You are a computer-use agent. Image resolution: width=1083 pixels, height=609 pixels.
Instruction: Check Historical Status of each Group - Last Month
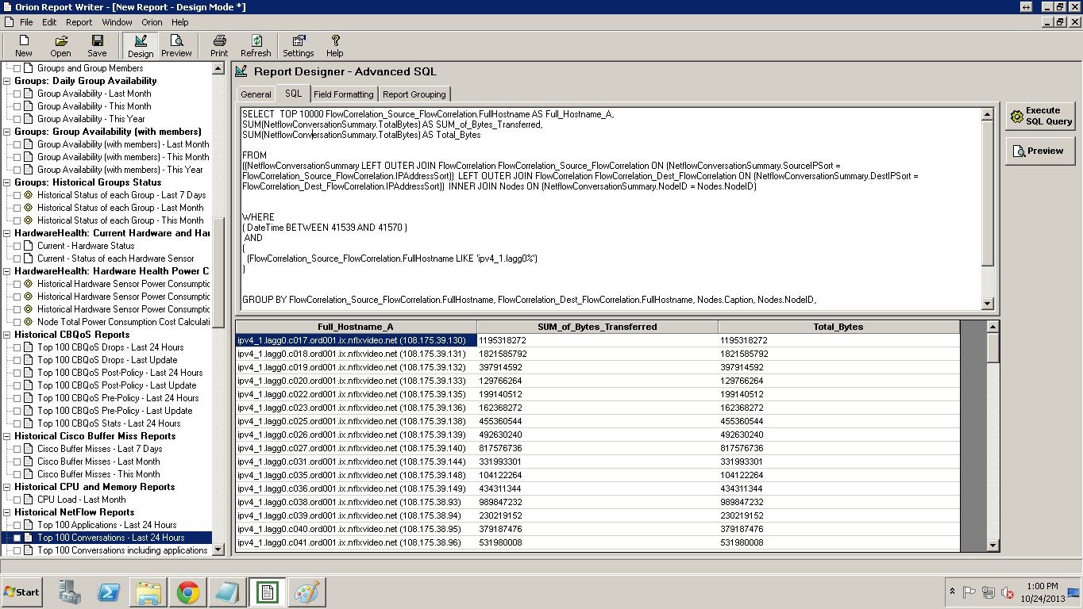(x=17, y=208)
